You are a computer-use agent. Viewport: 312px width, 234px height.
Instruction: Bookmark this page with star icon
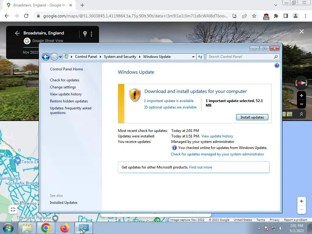coord(254,16)
